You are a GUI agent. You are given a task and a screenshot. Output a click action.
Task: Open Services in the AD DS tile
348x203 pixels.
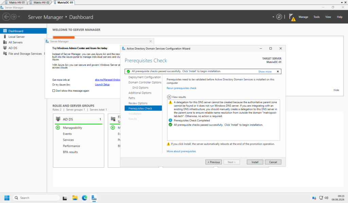(x=68, y=140)
